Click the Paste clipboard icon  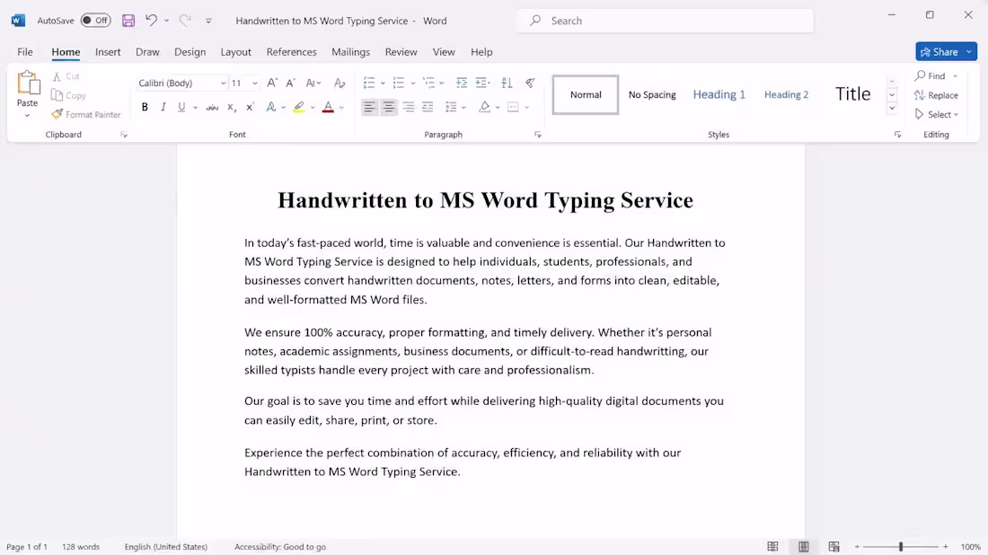[x=27, y=83]
